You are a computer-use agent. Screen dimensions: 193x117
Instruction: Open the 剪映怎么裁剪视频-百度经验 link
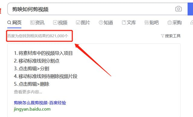pos(40,103)
